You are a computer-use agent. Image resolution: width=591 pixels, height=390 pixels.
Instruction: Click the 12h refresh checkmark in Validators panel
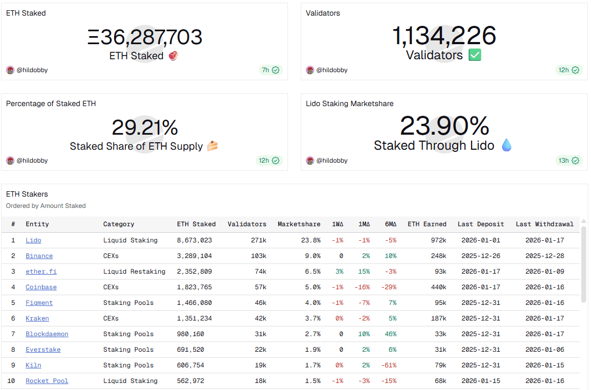coord(575,70)
